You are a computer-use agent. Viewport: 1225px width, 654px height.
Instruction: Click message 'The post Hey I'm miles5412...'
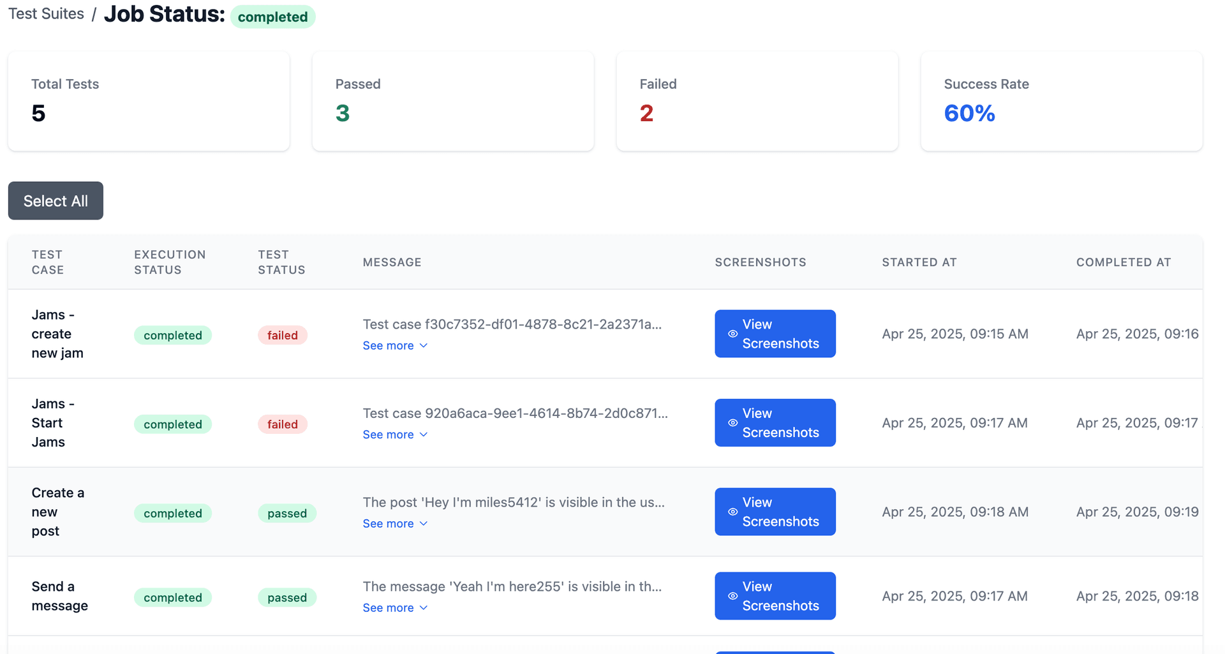(x=514, y=502)
